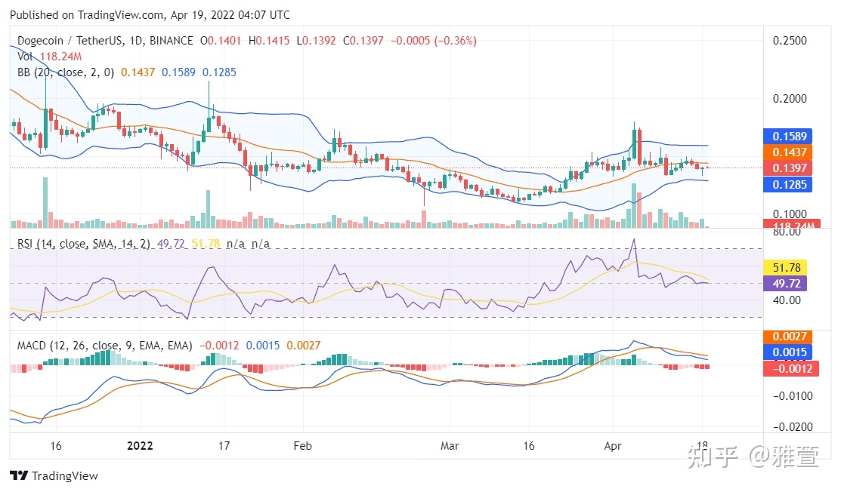The width and height of the screenshot is (841, 492).
Task: Click the 17 date label on time axis
Action: pyautogui.click(x=224, y=446)
